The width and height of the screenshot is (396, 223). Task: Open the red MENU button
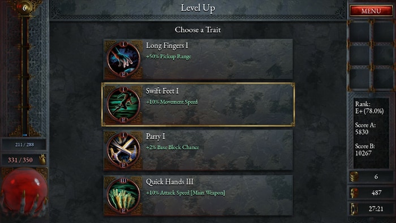click(x=371, y=11)
